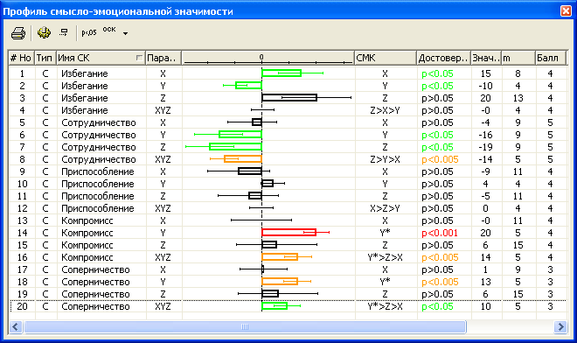Click the 'm' column header
577x343 pixels.
518,58
